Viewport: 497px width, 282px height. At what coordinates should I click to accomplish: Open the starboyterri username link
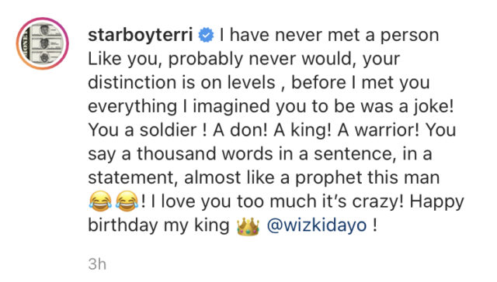click(141, 36)
